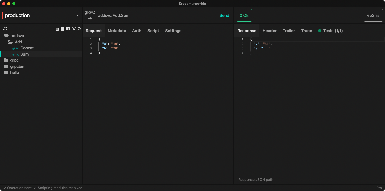Viewport: 385px width, 191px height.
Task: Select the Concat gRPC operation
Action: 41,48
